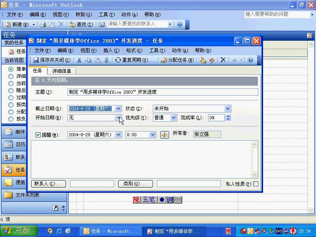The width and height of the screenshot is (316, 237).
Task: Open Contacts (联系人) in navigation pane
Action: click(14, 157)
